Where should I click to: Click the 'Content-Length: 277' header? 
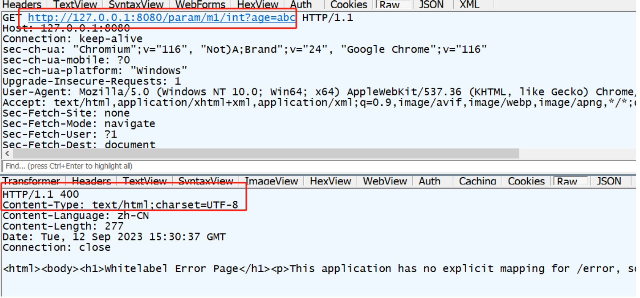63,226
